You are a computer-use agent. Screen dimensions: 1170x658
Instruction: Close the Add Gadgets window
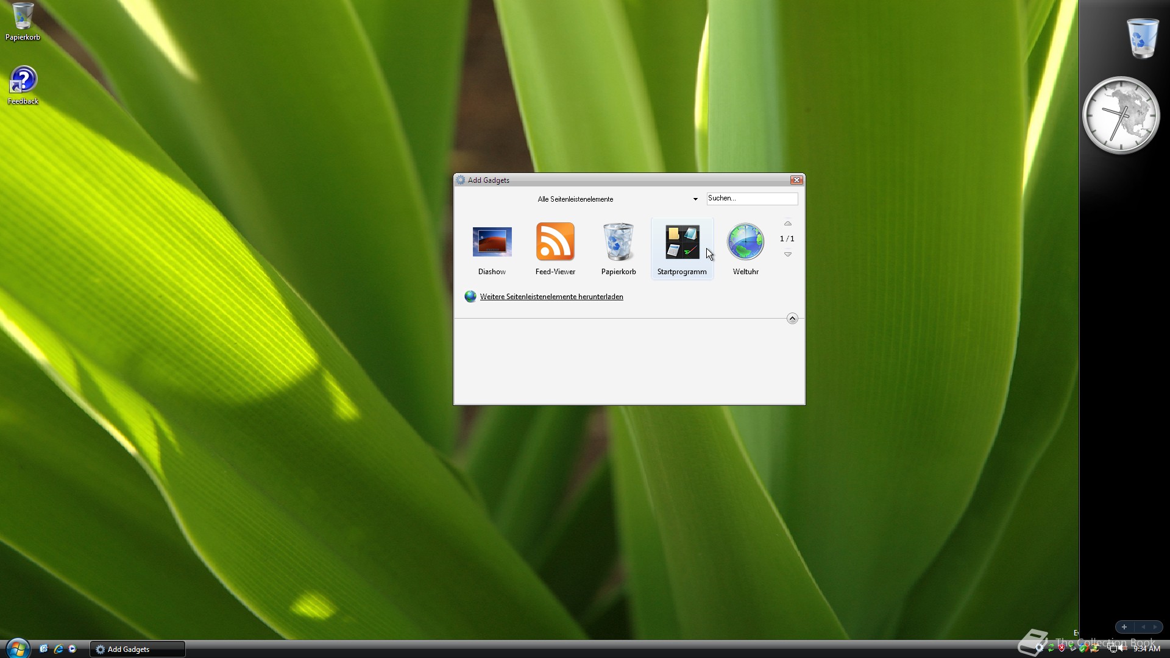point(796,180)
